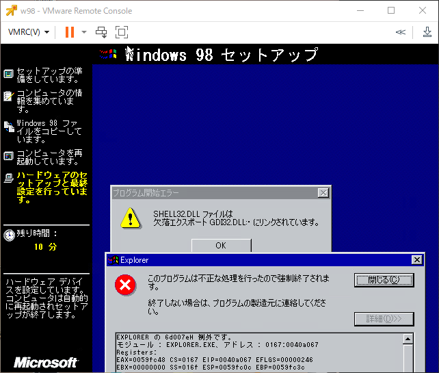Click the 'コンピュータを再起動しています' step icon
The image size is (439, 373).
pos(8,156)
